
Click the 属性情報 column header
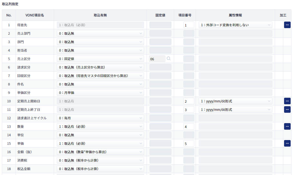pyautogui.click(x=235, y=15)
